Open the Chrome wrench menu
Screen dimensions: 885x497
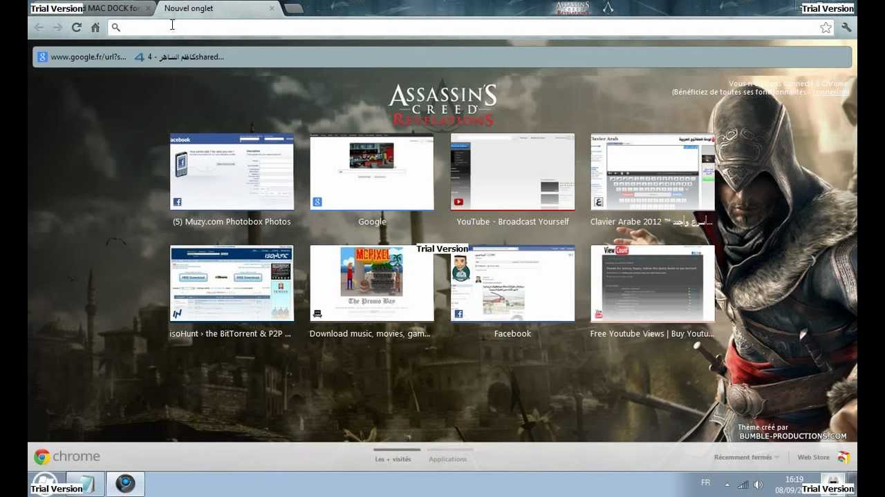coord(846,28)
